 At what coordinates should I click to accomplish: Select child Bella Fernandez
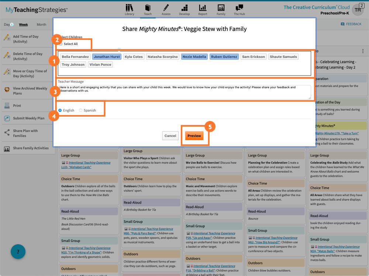click(75, 57)
